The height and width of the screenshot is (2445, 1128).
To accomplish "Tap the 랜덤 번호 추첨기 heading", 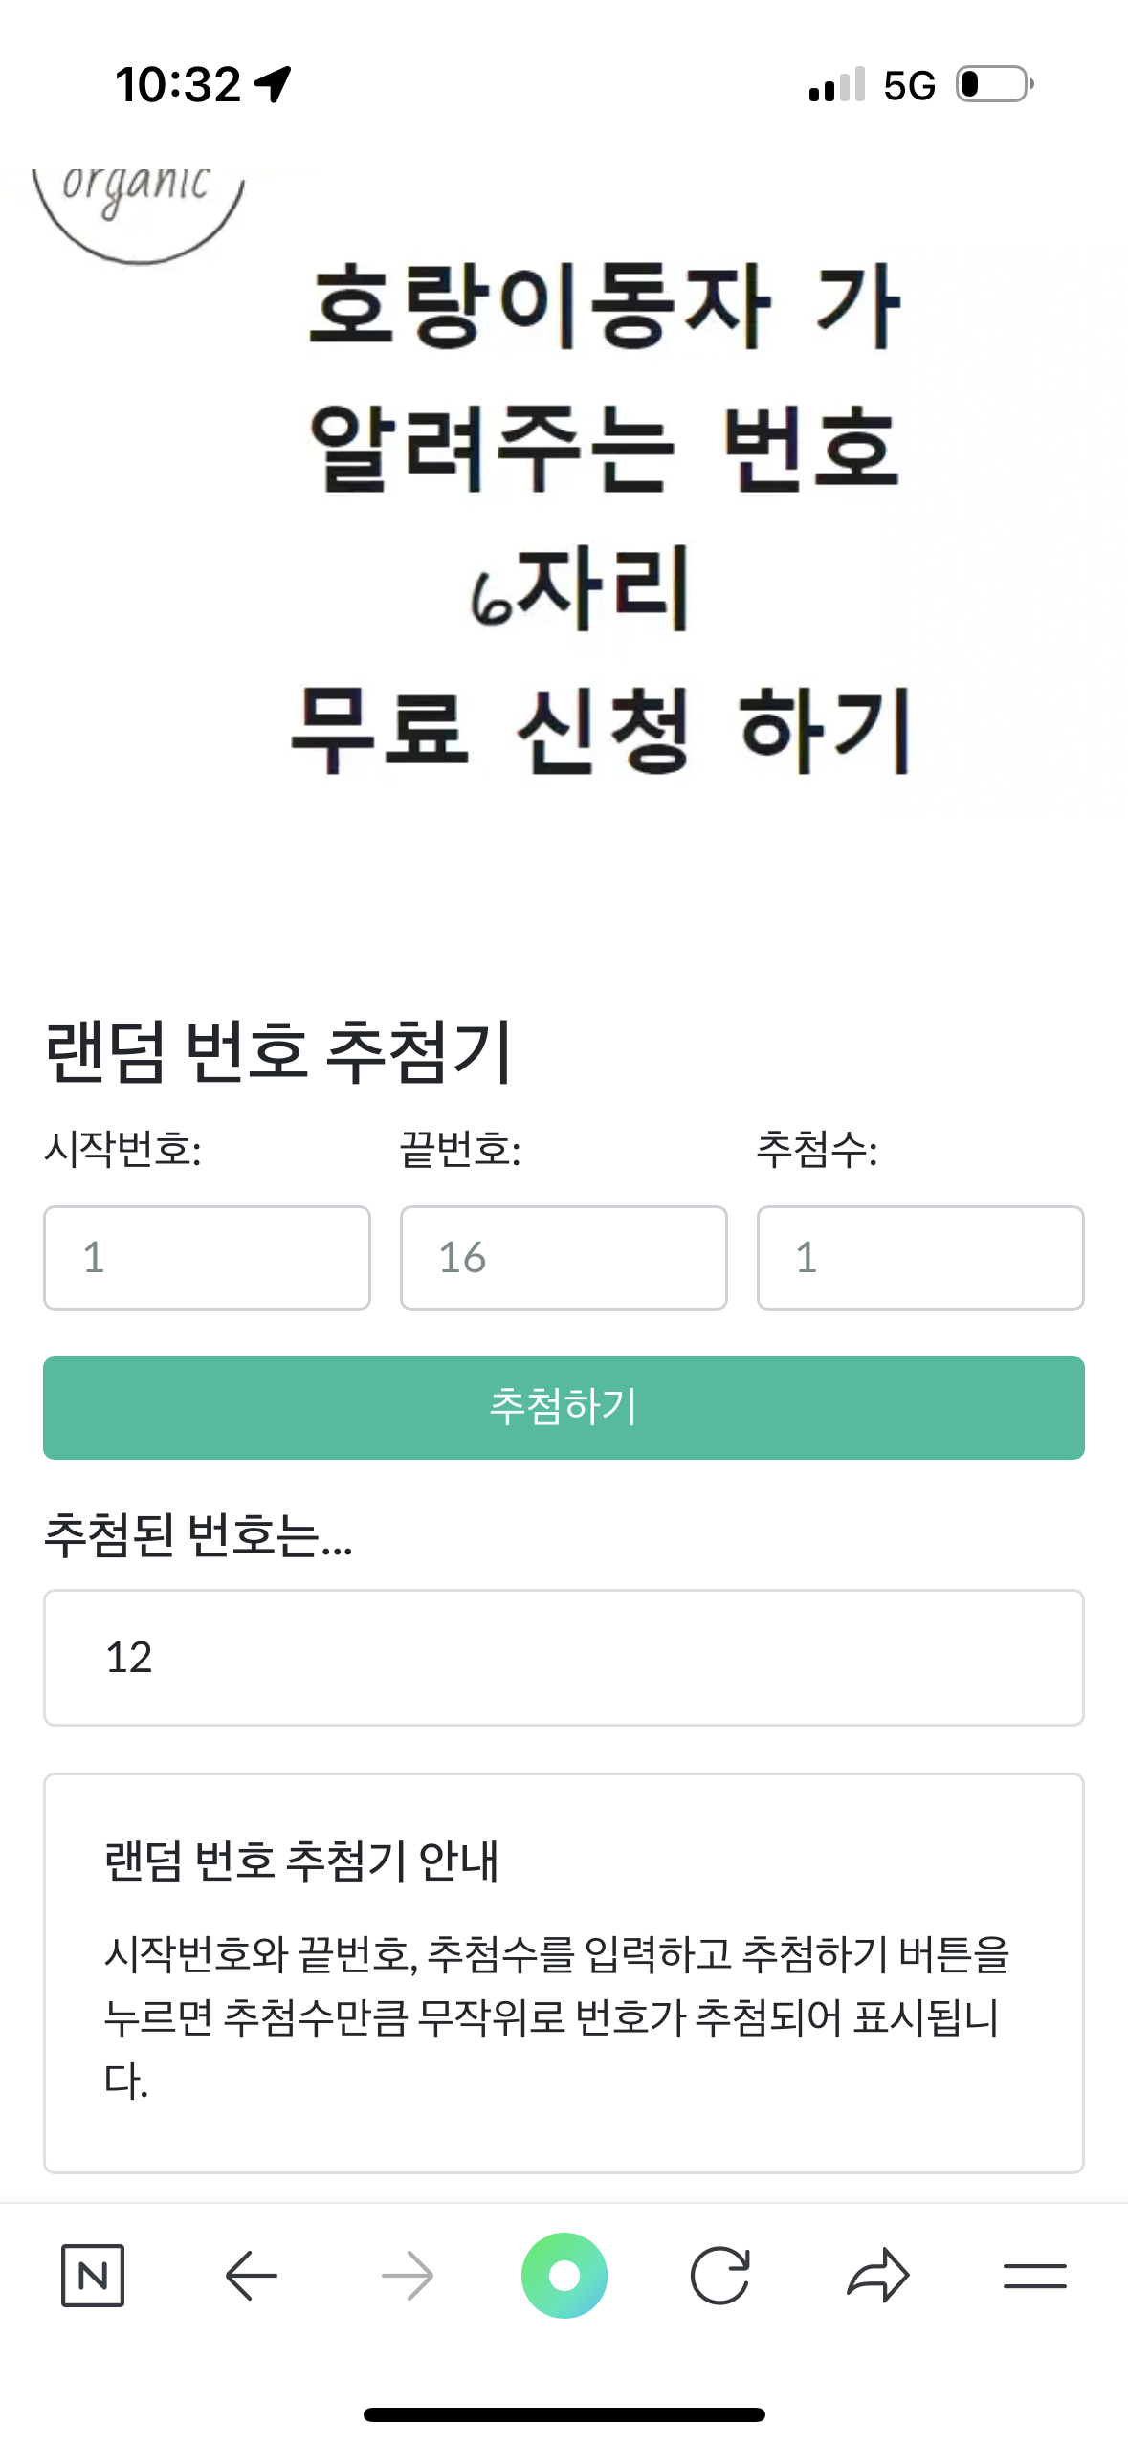I will pyautogui.click(x=279, y=1050).
